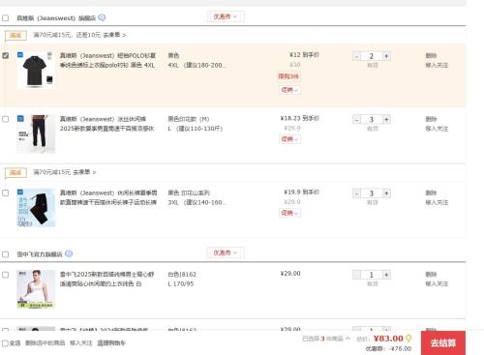Click clean up cart in bottom bar
The height and width of the screenshot is (355, 484).
pyautogui.click(x=111, y=343)
